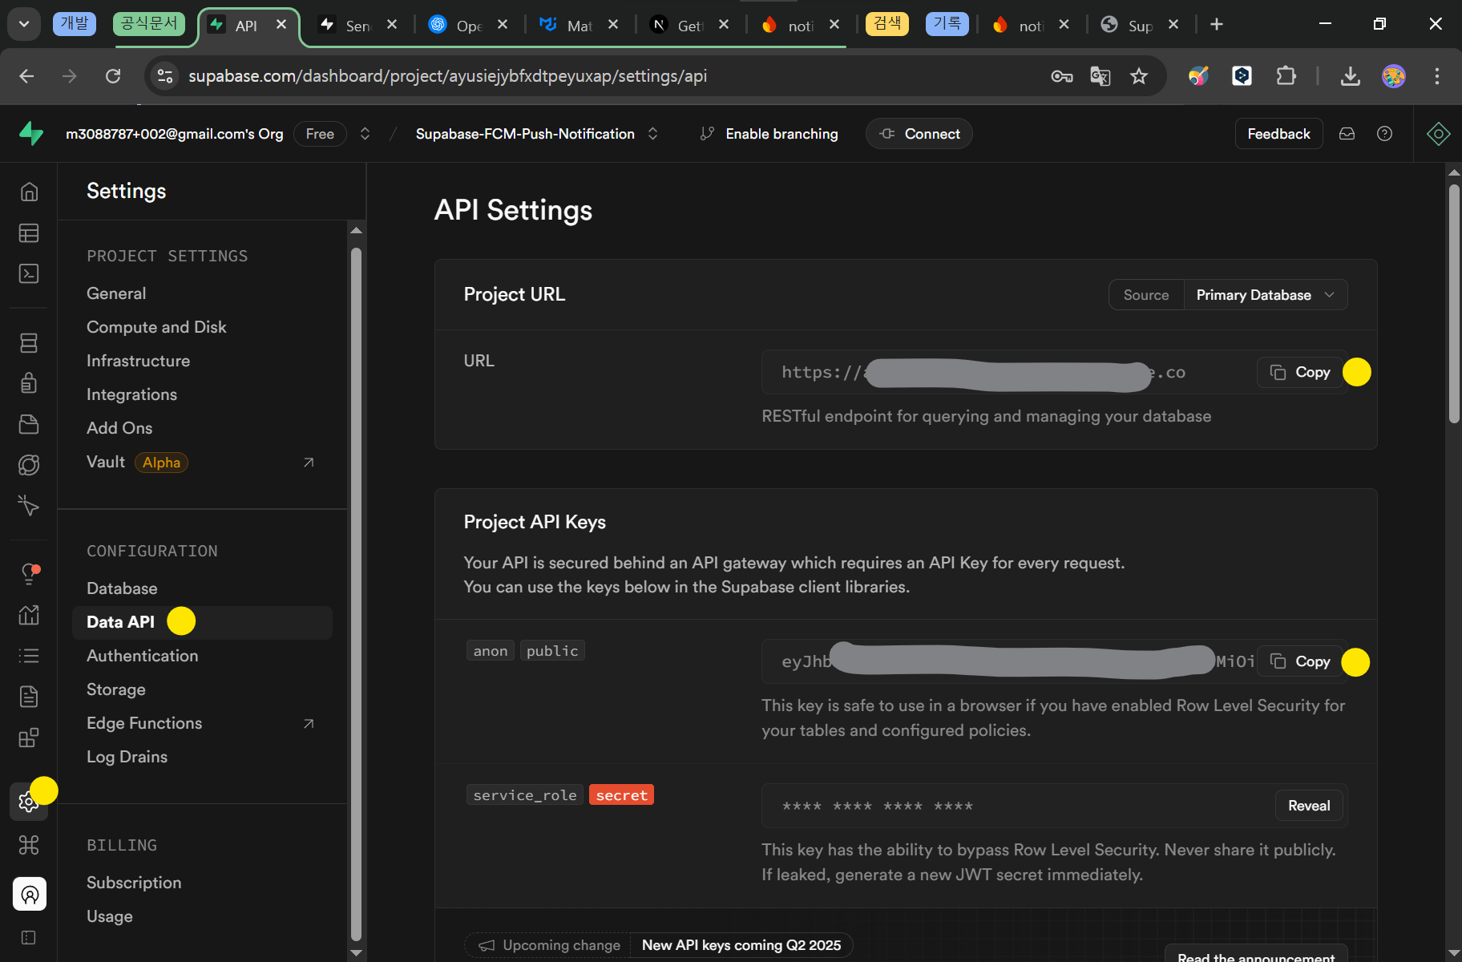
Task: Select the Integrations settings item
Action: click(x=131, y=394)
